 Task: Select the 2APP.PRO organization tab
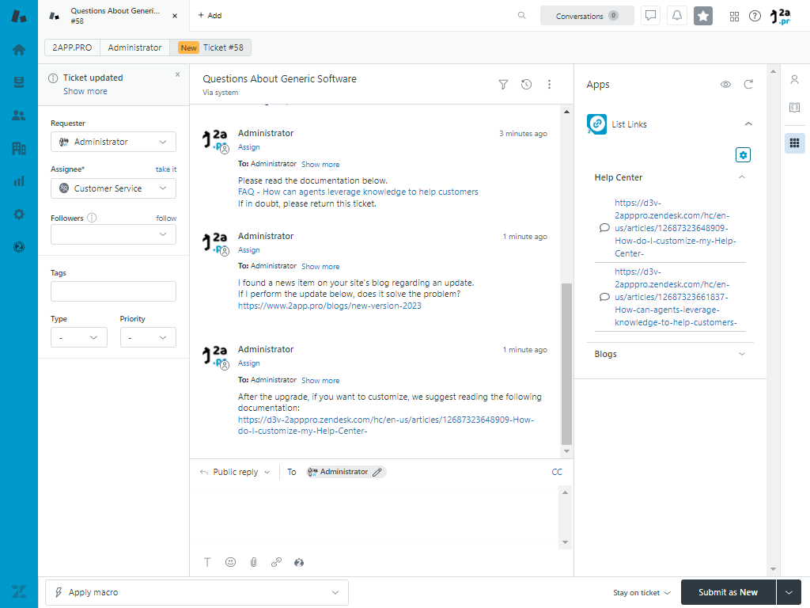click(72, 47)
